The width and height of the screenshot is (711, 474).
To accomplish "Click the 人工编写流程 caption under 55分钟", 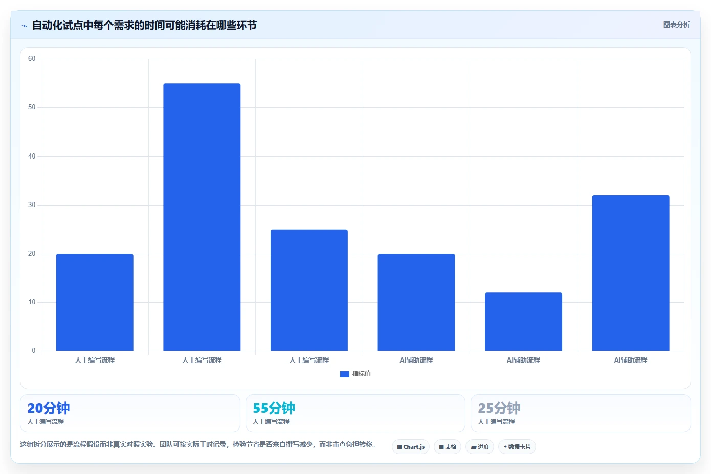I will (271, 422).
